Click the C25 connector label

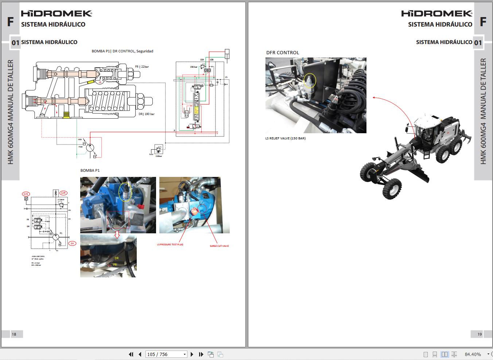(26, 194)
